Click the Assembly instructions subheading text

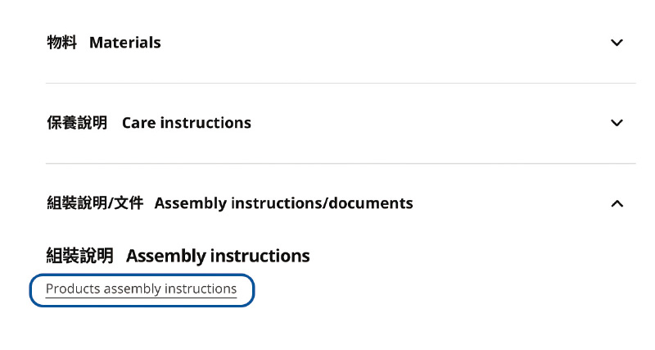click(218, 256)
